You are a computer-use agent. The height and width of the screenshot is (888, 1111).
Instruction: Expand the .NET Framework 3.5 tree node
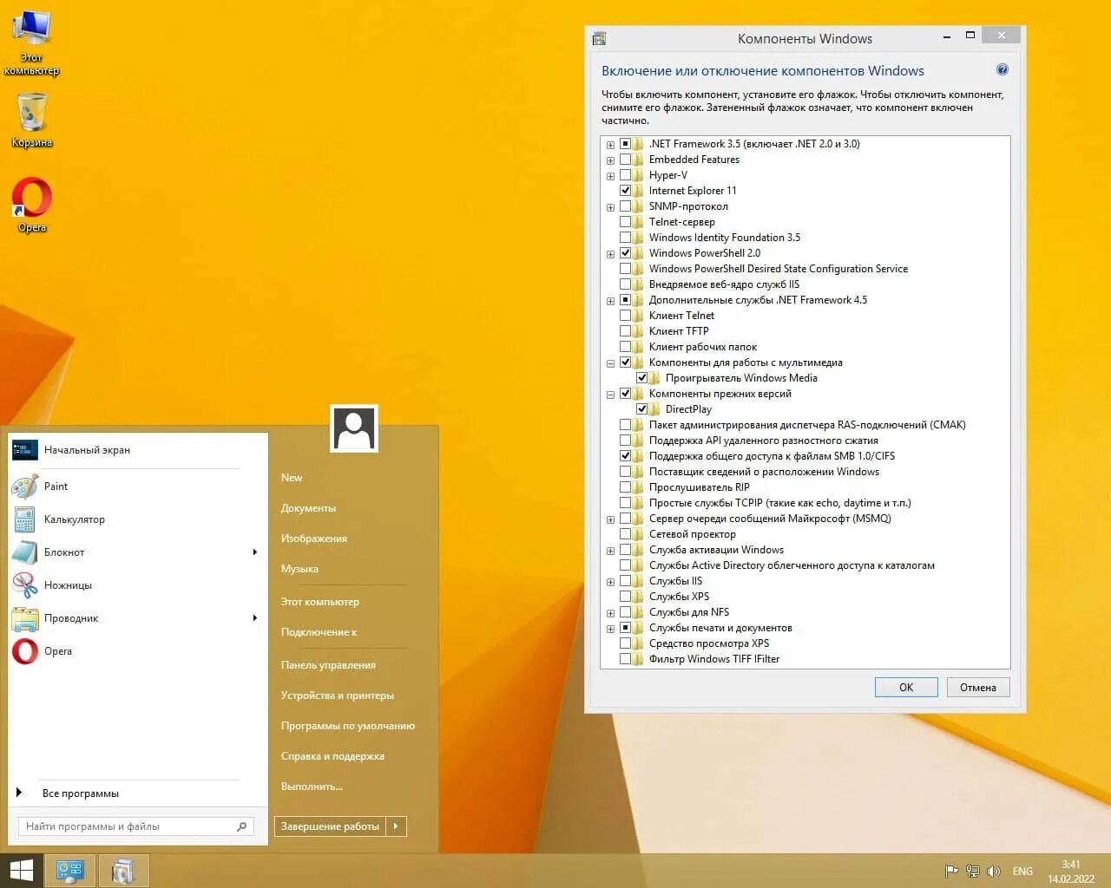pos(610,145)
